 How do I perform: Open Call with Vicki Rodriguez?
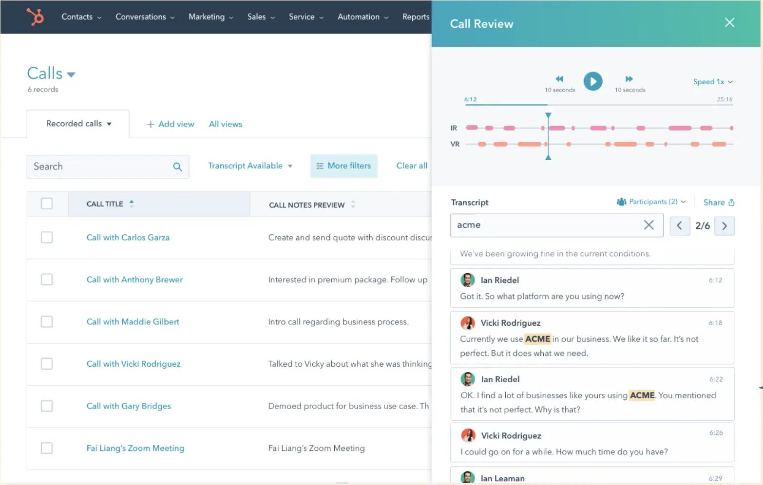pos(134,364)
